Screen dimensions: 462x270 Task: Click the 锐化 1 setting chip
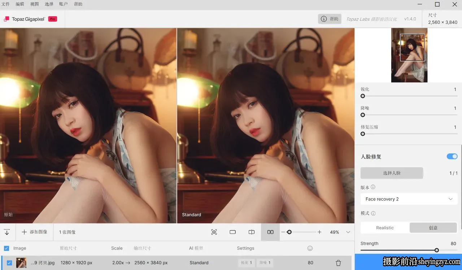point(246,263)
